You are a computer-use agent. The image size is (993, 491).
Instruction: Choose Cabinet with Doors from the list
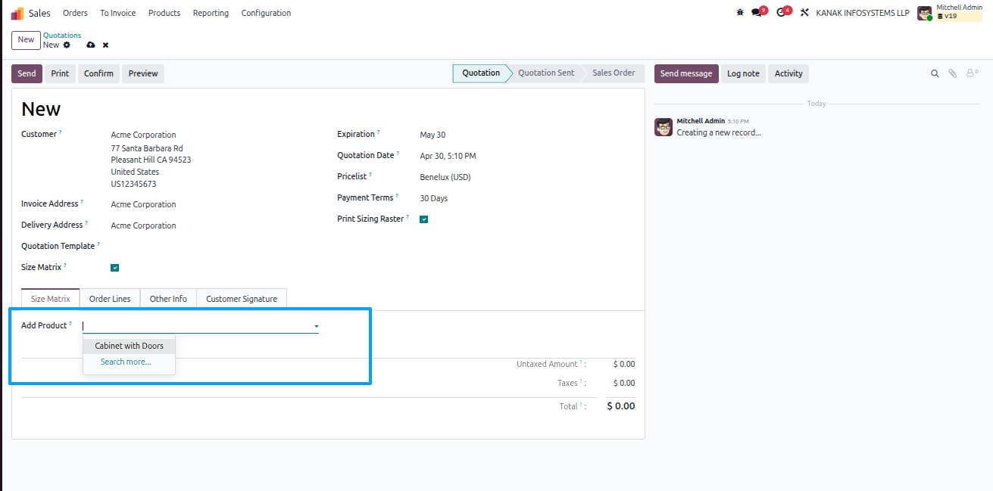tap(129, 346)
